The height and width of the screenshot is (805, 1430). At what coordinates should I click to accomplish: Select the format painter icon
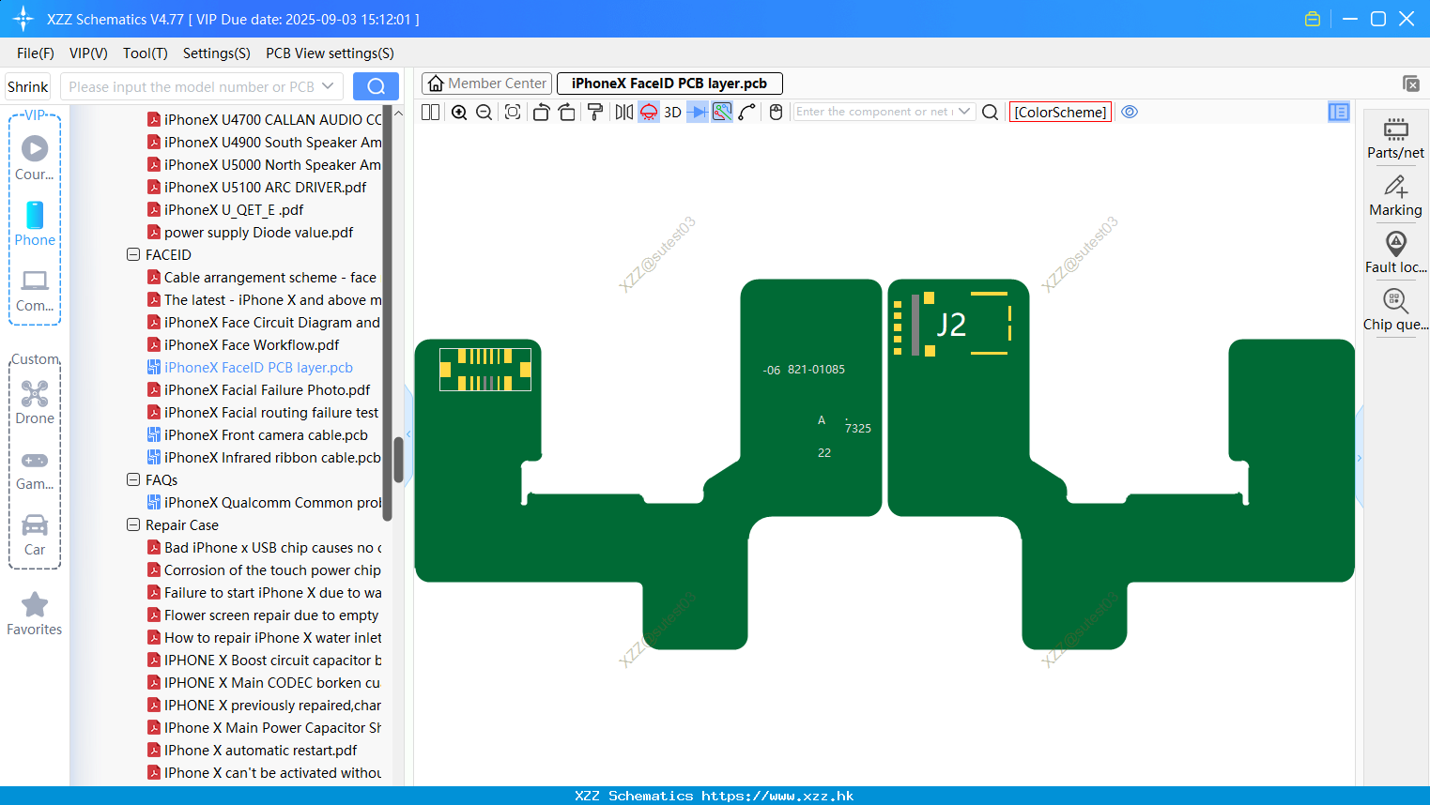point(594,112)
